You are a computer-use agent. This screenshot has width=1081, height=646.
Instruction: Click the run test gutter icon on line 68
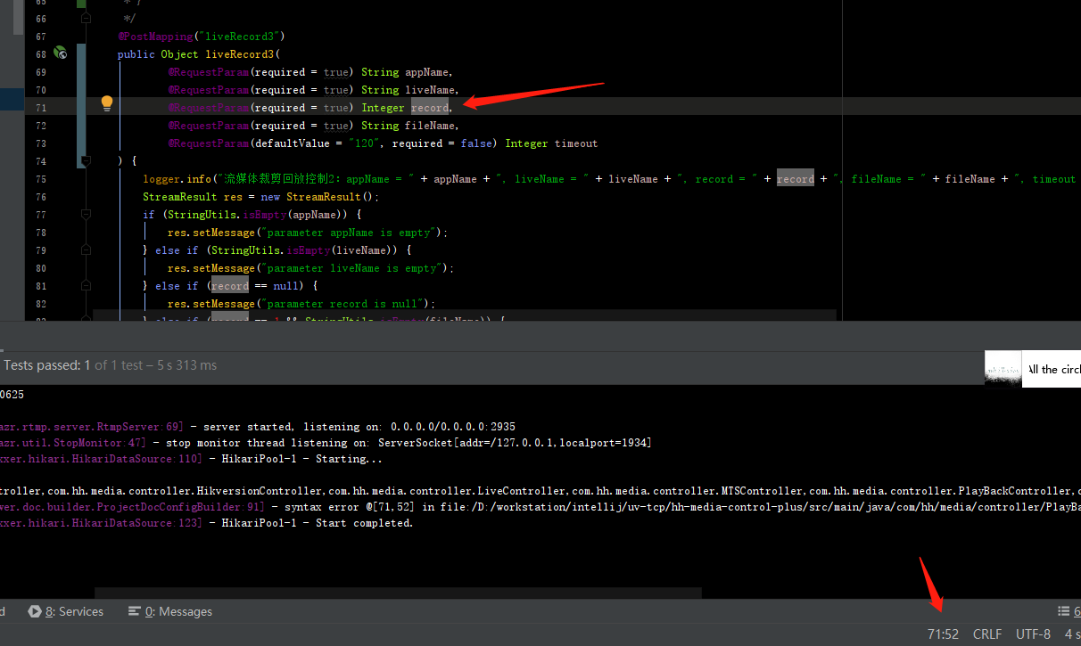[60, 53]
